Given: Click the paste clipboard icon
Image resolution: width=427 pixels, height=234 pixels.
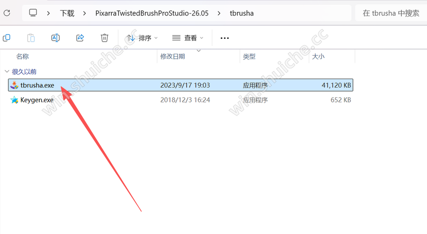Looking at the screenshot, I should (31, 38).
